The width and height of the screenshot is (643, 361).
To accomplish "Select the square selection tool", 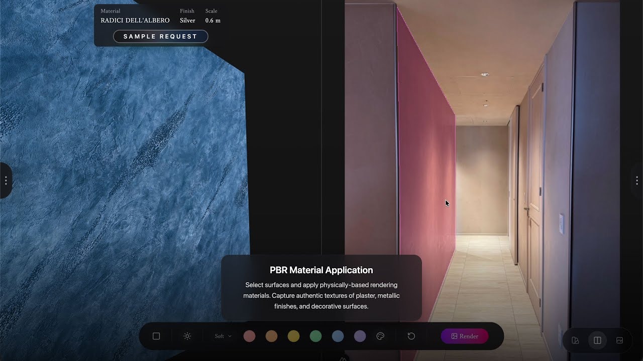I will click(x=155, y=336).
